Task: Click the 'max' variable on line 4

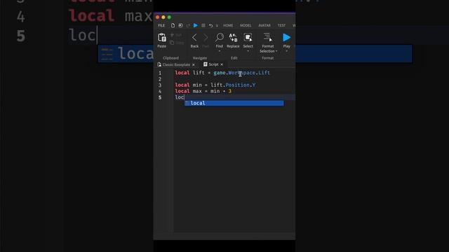Action: pyautogui.click(x=197, y=92)
